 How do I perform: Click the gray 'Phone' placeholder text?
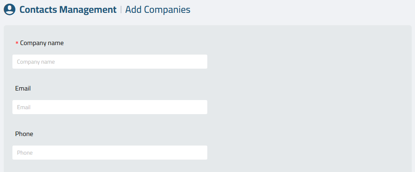point(25,153)
